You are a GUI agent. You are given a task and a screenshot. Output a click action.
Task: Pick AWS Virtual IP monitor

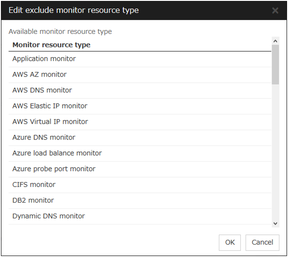pos(50,122)
